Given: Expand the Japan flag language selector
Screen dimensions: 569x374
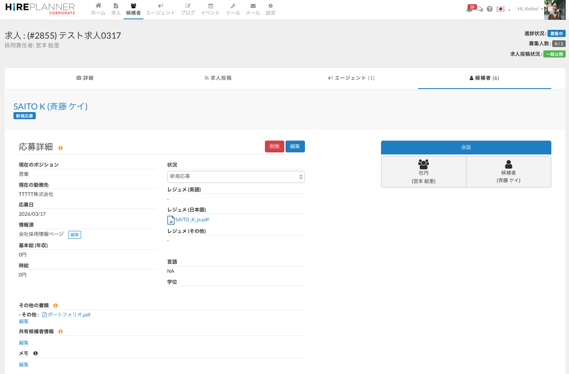Looking at the screenshot, I should pyautogui.click(x=503, y=9).
